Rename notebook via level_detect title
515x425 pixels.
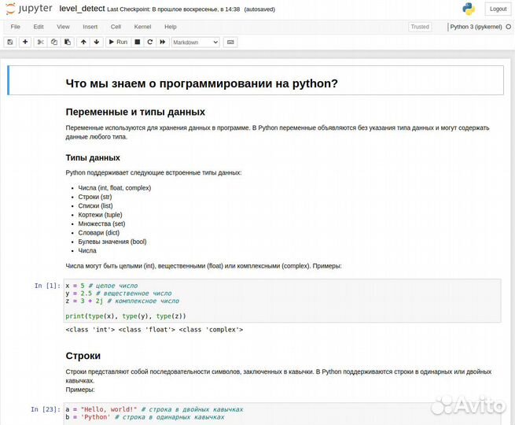point(82,9)
